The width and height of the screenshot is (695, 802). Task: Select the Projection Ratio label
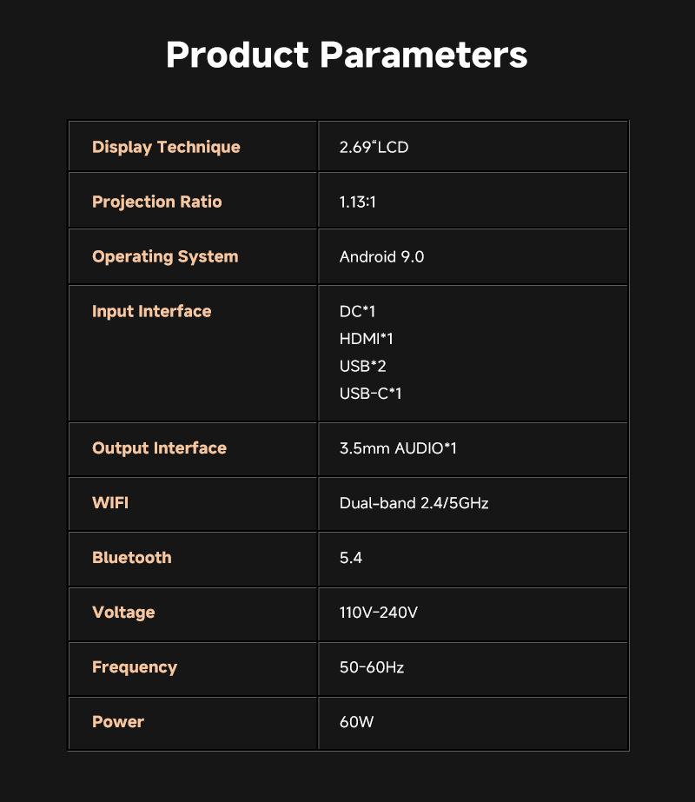point(157,202)
